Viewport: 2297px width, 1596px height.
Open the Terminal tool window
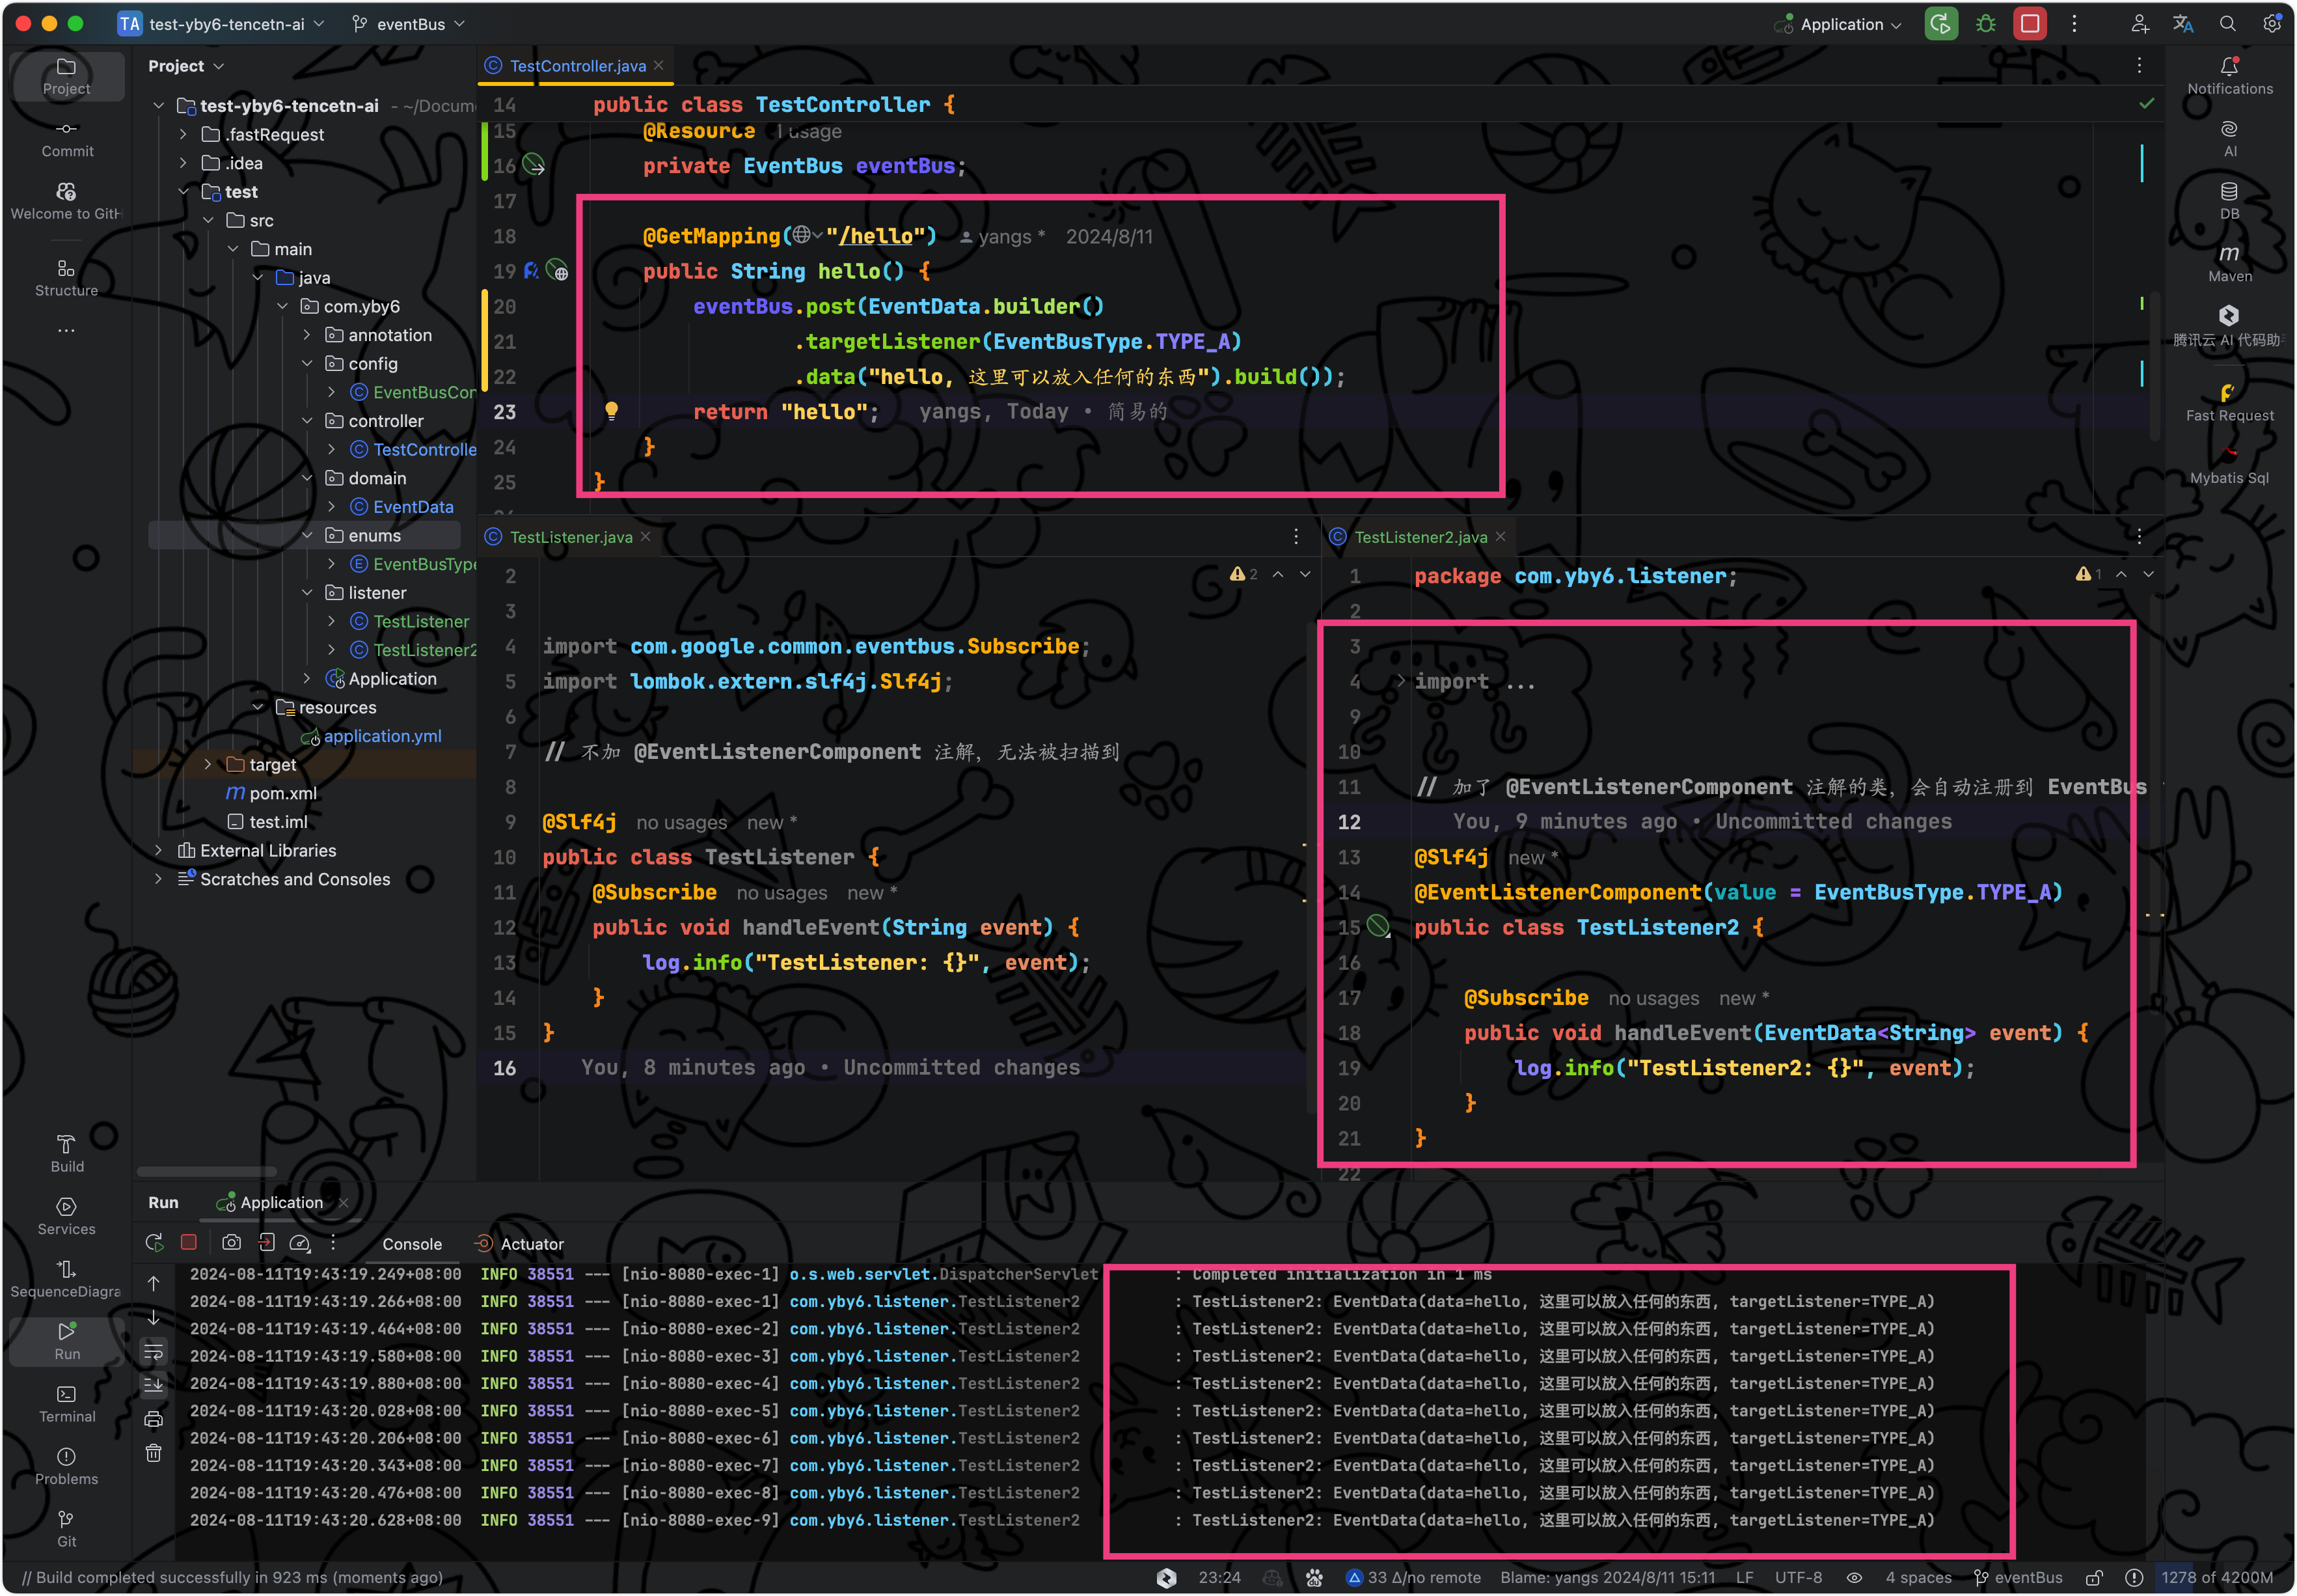point(66,1403)
